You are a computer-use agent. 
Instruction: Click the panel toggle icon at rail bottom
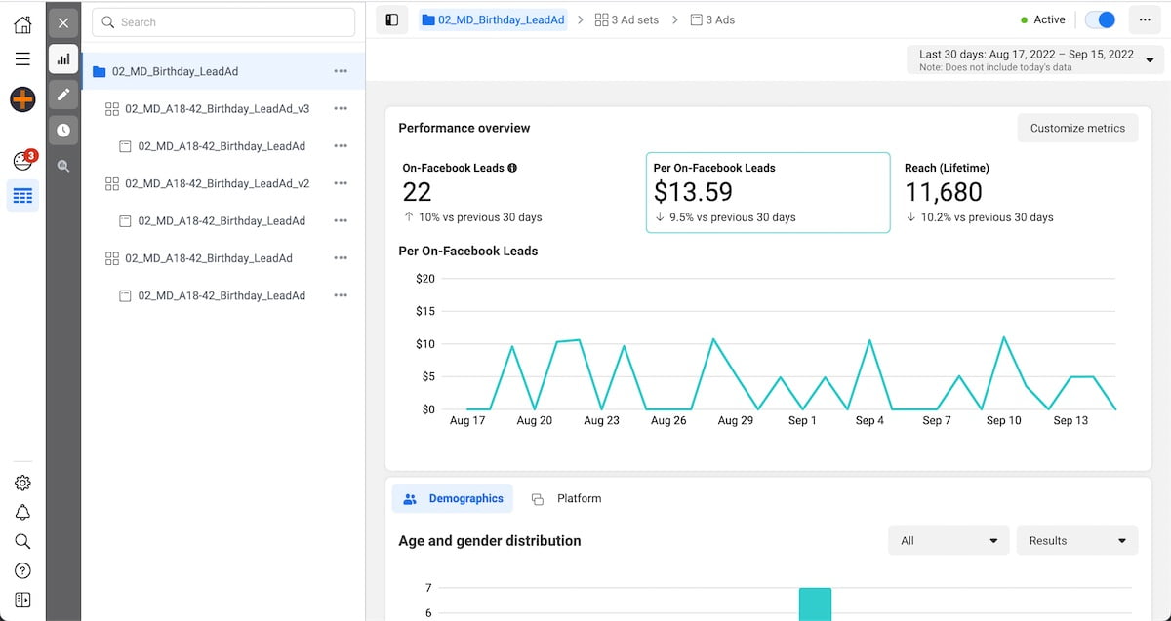22,601
